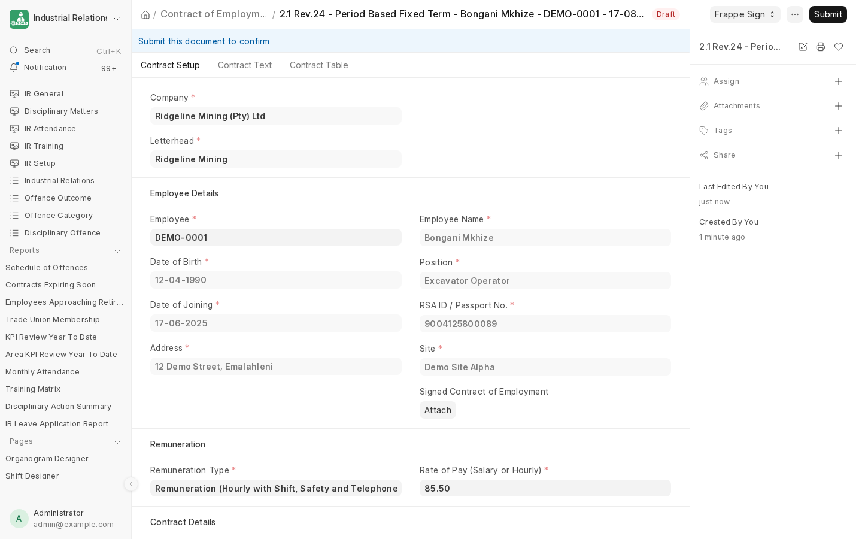Open the Remuneration Type select
Image resolution: width=862 pixels, height=539 pixels.
276,489
